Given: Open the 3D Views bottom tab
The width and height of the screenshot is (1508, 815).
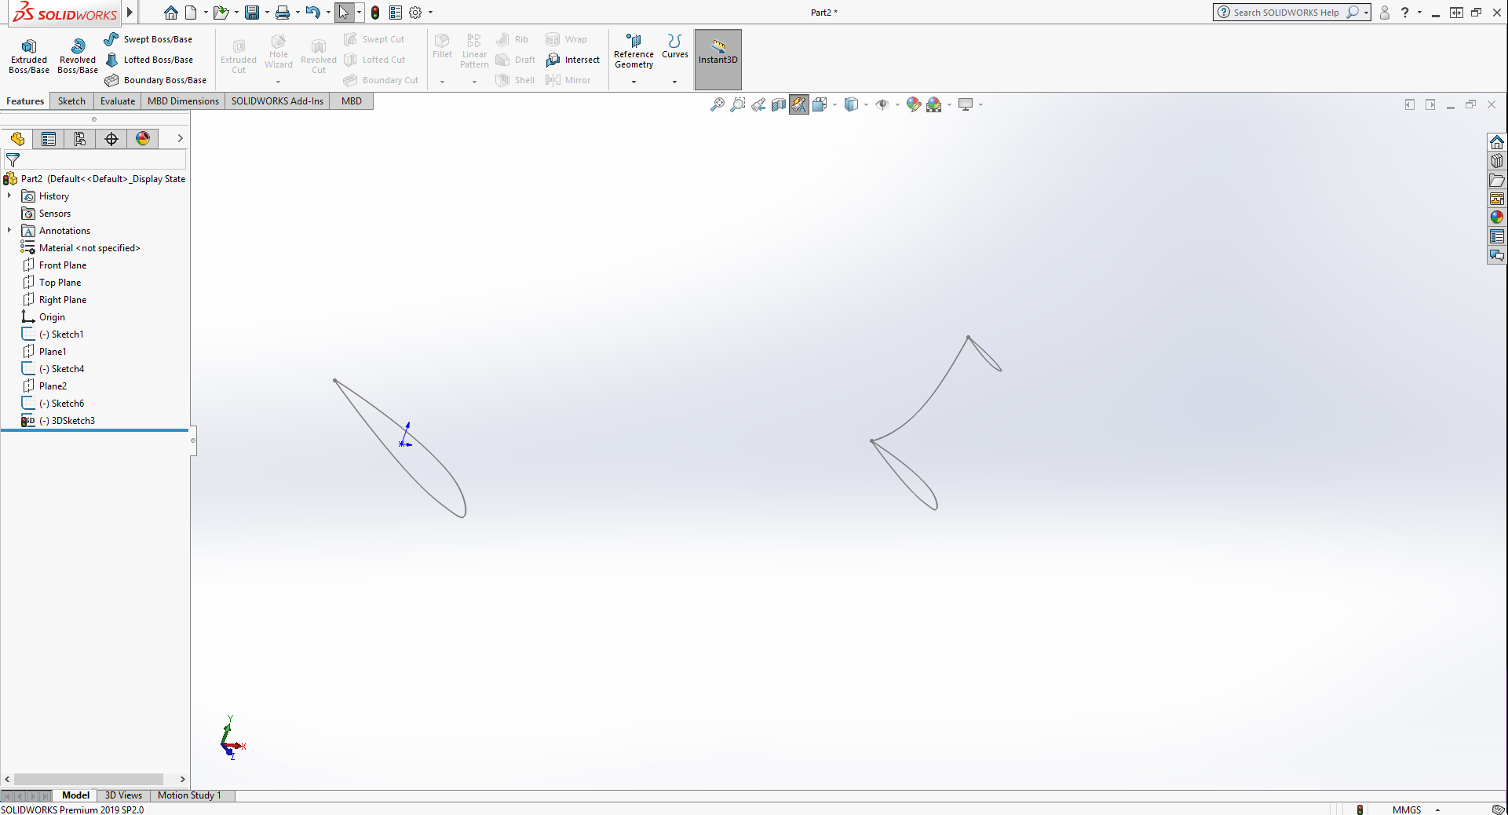Looking at the screenshot, I should 123,795.
